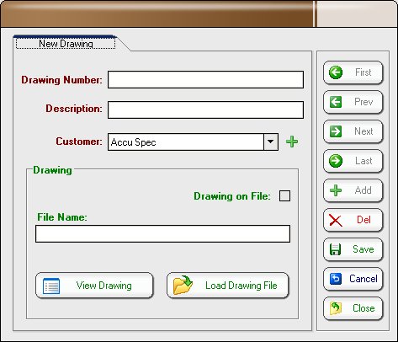Open the Accu Spec customer combo box

[193, 142]
